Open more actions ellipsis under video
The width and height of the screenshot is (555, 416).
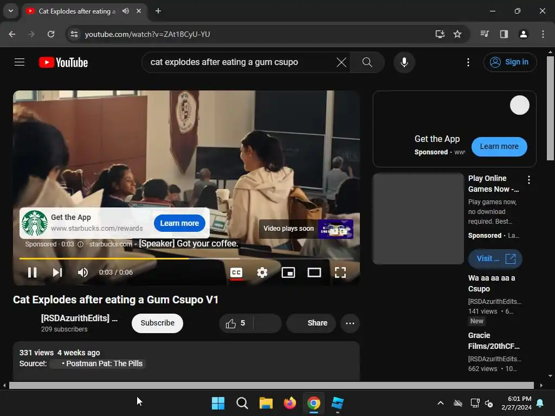350,323
